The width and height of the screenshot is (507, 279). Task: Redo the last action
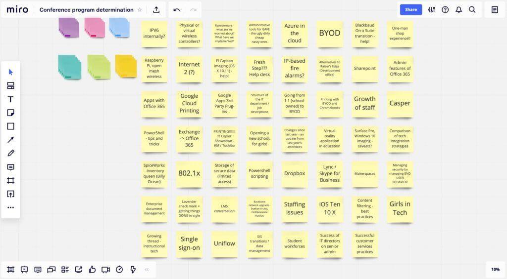[194, 10]
